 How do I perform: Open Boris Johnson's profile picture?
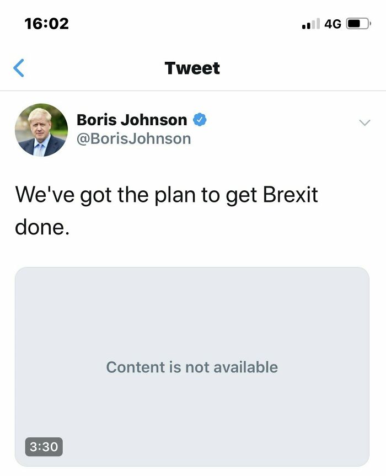pos(41,130)
